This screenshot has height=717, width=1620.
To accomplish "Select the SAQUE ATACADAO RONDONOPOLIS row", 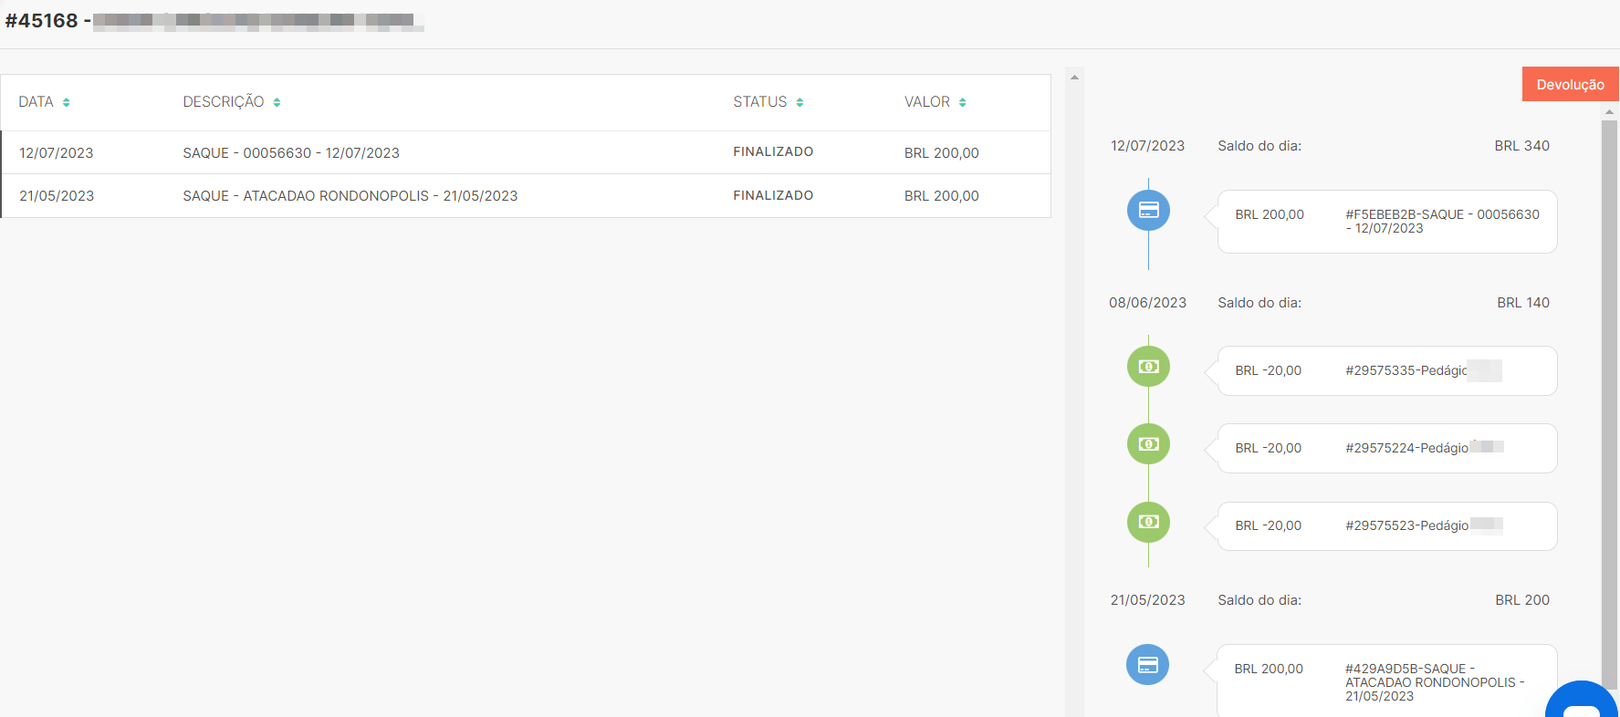I will (x=526, y=196).
